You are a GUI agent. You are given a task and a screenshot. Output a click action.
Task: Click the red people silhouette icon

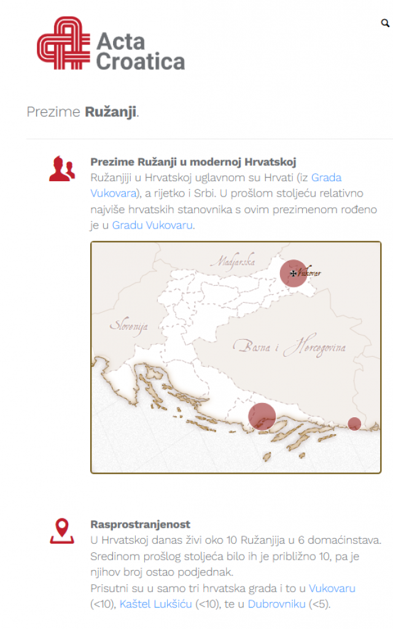point(60,167)
